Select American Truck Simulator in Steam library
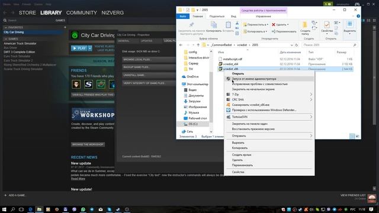The width and height of the screenshot is (379, 213). click(x=20, y=43)
